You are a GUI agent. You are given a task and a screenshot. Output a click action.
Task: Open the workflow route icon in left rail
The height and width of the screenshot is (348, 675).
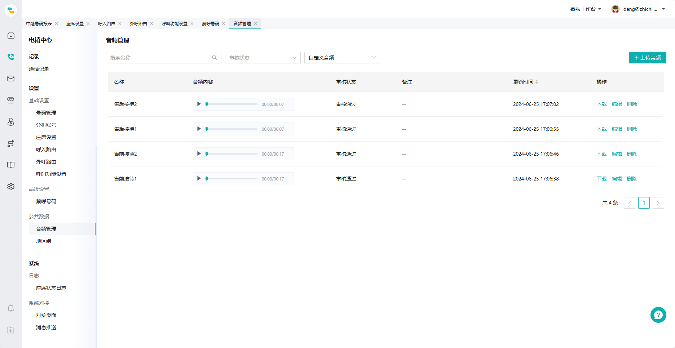pyautogui.click(x=11, y=143)
